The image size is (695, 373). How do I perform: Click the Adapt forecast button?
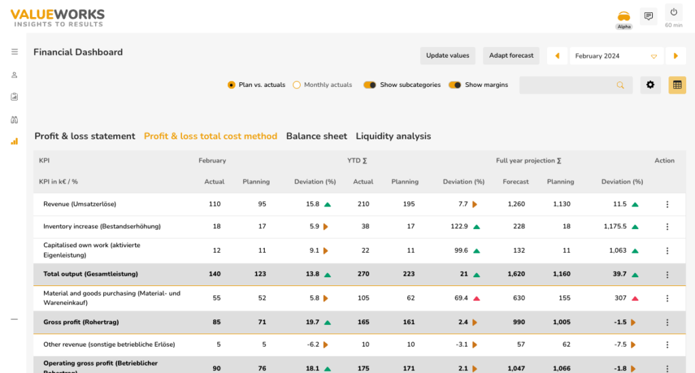pos(511,56)
